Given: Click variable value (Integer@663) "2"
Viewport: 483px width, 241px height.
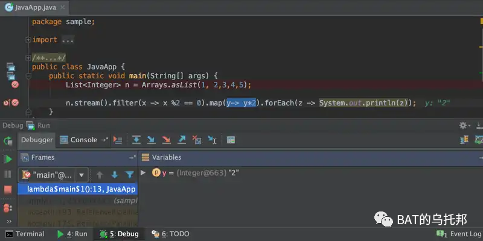Looking at the screenshot, I should [208, 173].
